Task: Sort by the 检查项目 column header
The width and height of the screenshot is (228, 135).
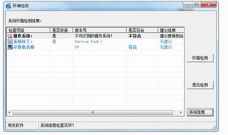Action: coord(29,30)
